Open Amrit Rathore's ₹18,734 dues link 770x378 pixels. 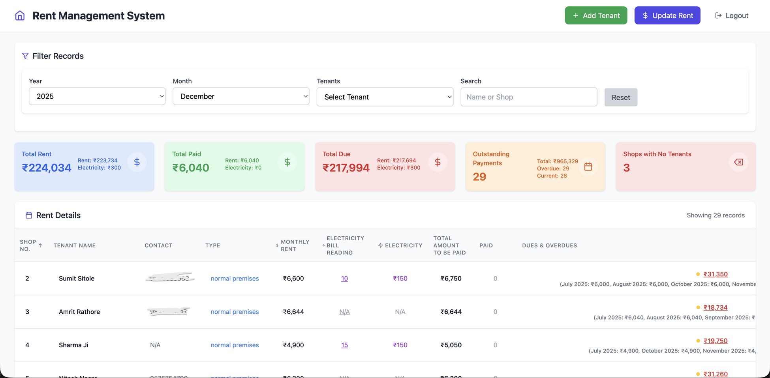click(x=715, y=308)
